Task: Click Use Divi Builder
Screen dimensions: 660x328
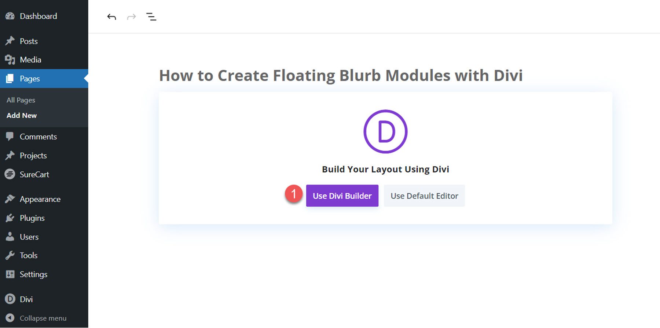Action: point(342,195)
